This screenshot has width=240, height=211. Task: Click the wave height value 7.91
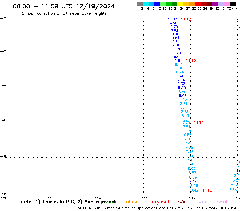coord(191,164)
